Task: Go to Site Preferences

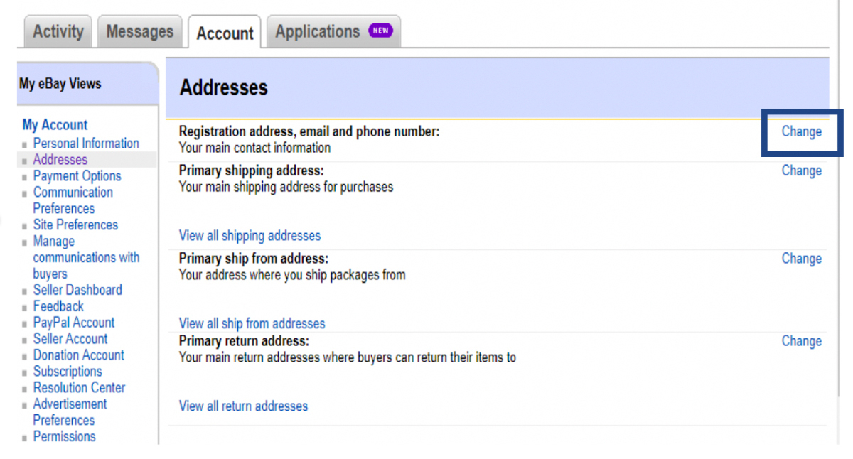Action: click(x=75, y=225)
